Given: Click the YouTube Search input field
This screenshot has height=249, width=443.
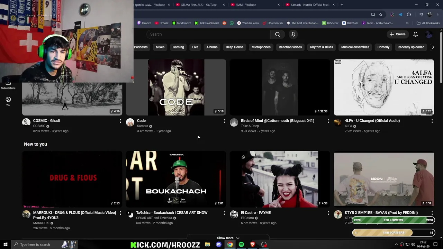Looking at the screenshot, I should coord(209,34).
